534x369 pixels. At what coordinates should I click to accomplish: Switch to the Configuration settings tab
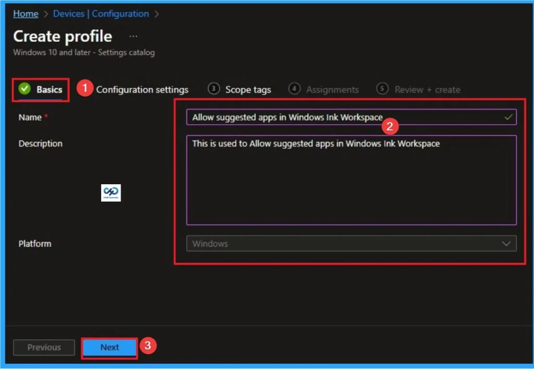[142, 89]
